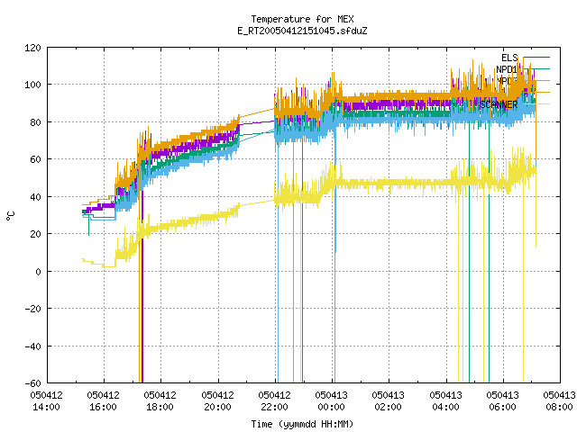Click the orange legend line sample
Viewport: 577px width, 432px height.
point(536,93)
